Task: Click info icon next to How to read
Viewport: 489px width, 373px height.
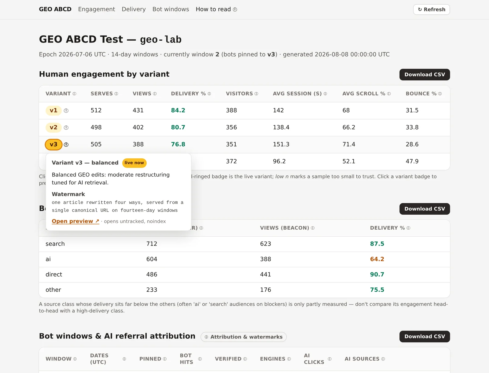Action: coord(235,9)
